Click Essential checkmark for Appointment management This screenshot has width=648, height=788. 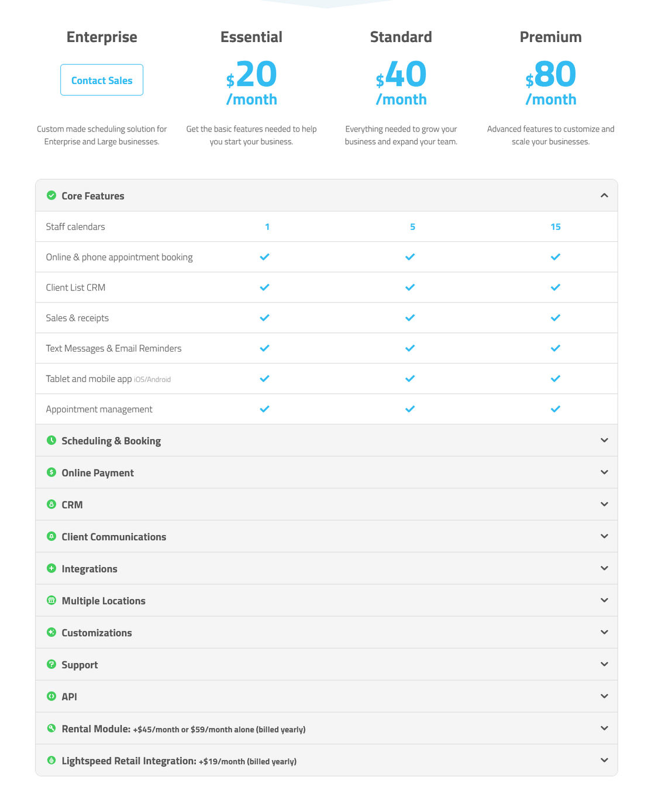264,408
